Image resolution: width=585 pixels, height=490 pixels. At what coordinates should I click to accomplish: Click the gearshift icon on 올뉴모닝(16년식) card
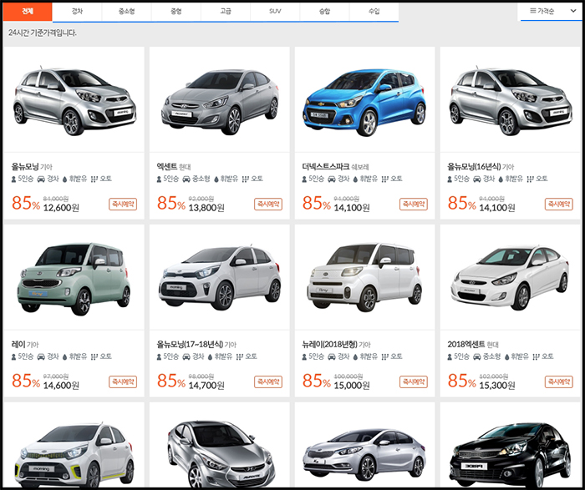point(530,179)
